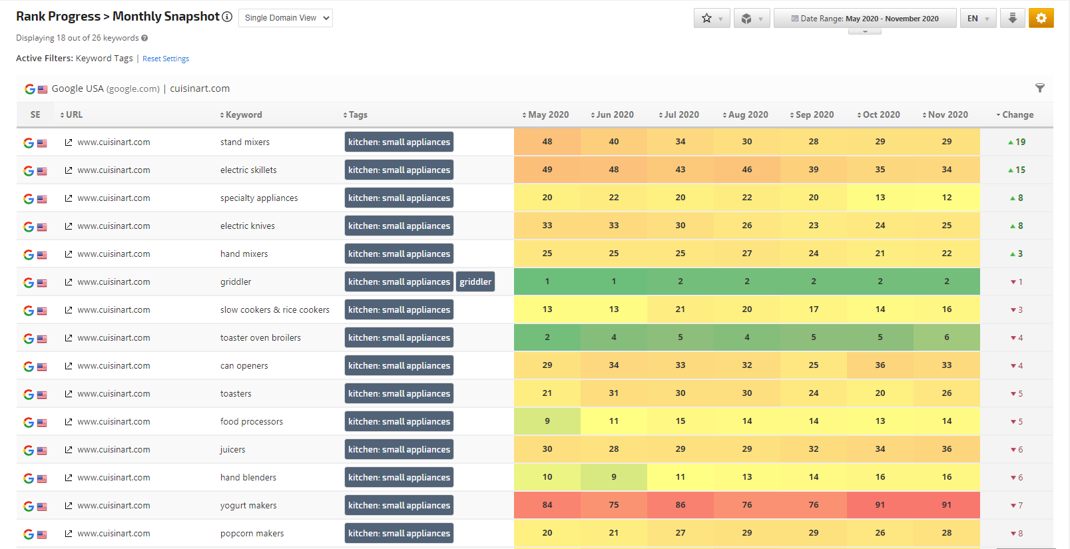
Task: Click the table filter funnel icon
Action: pyautogui.click(x=1039, y=88)
